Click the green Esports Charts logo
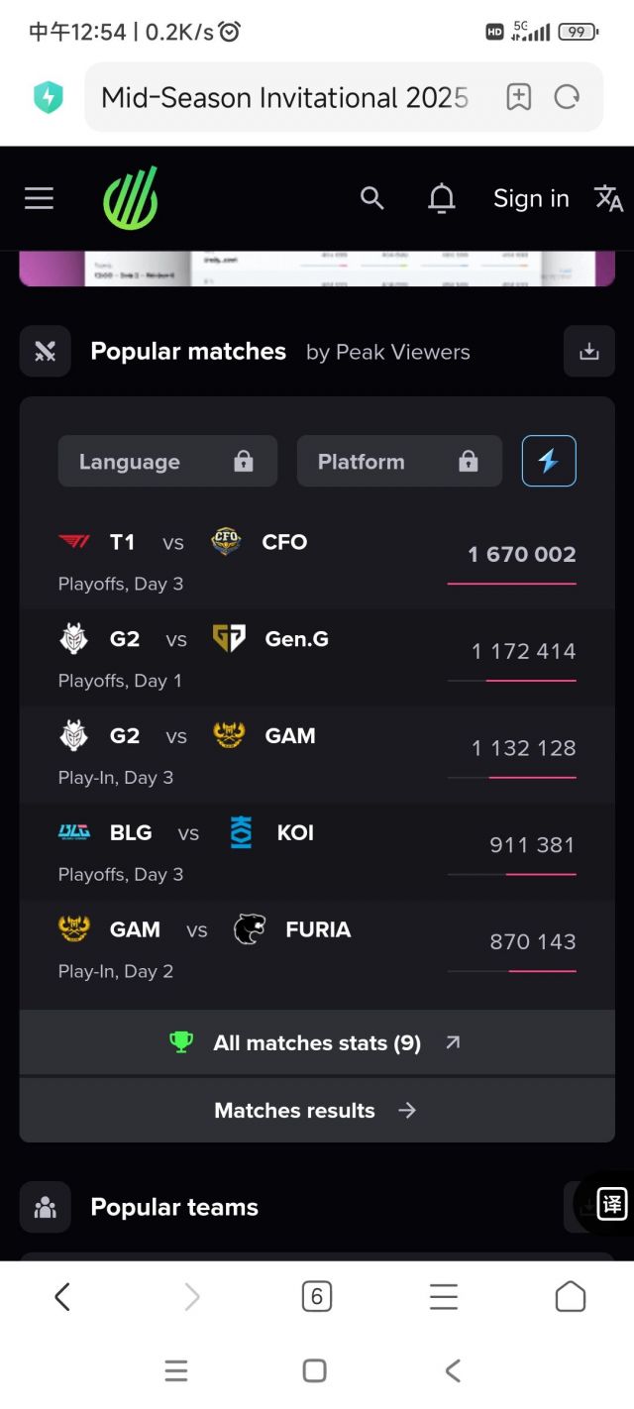The width and height of the screenshot is (634, 1409). point(131,198)
